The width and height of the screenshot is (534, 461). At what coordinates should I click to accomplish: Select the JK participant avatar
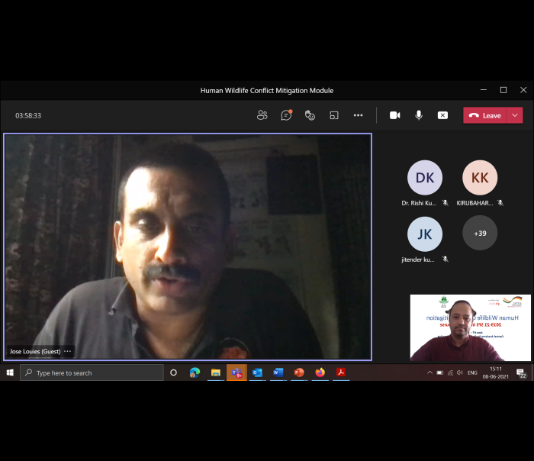[x=424, y=234]
